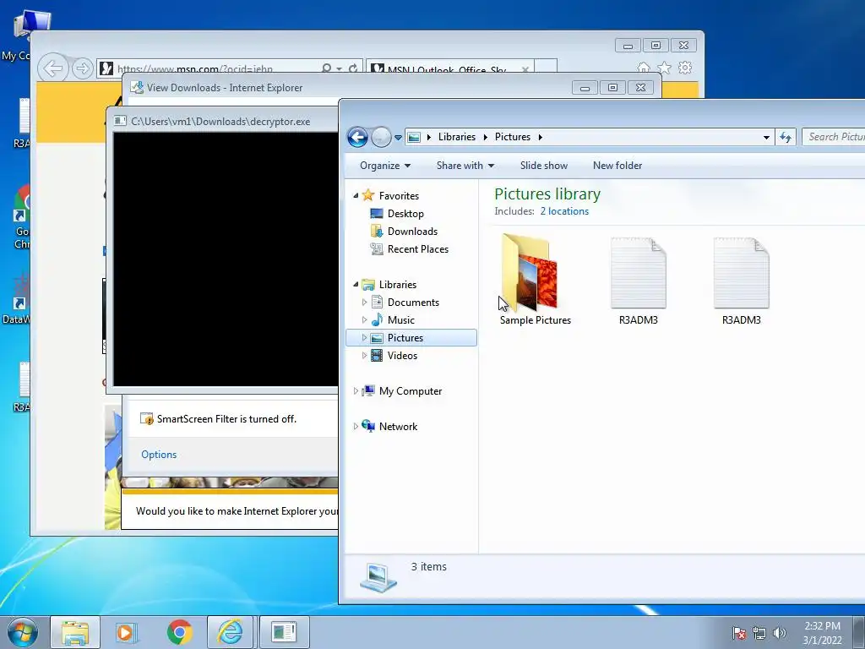Collapse the Favorites group
Screen dimensions: 865x649
(x=356, y=196)
